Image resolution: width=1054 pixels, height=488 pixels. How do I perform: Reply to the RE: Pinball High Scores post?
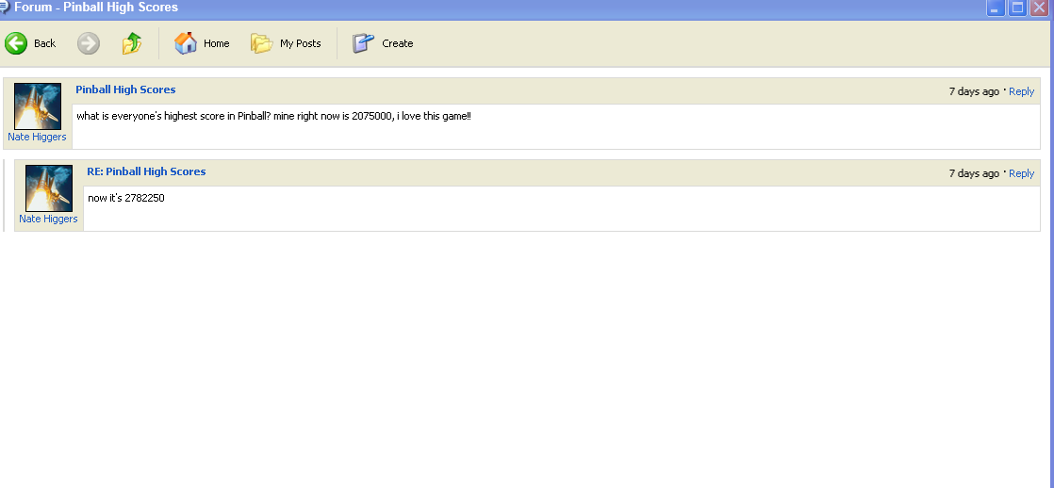pyautogui.click(x=1021, y=173)
